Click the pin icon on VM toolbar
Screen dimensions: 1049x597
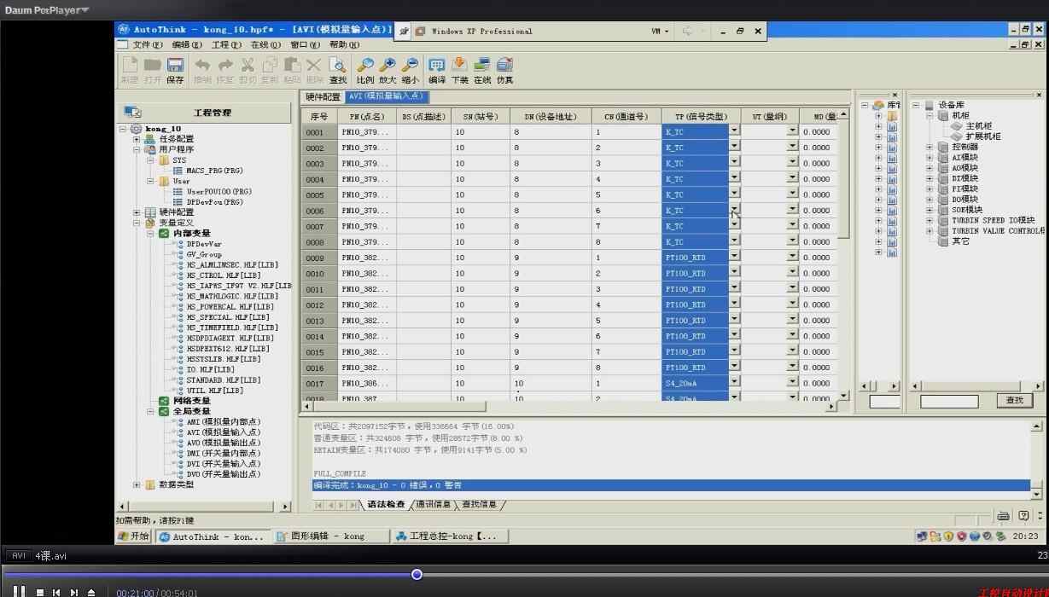[x=405, y=31]
